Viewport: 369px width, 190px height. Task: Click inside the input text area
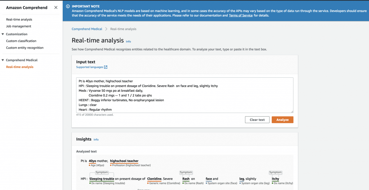point(185,95)
